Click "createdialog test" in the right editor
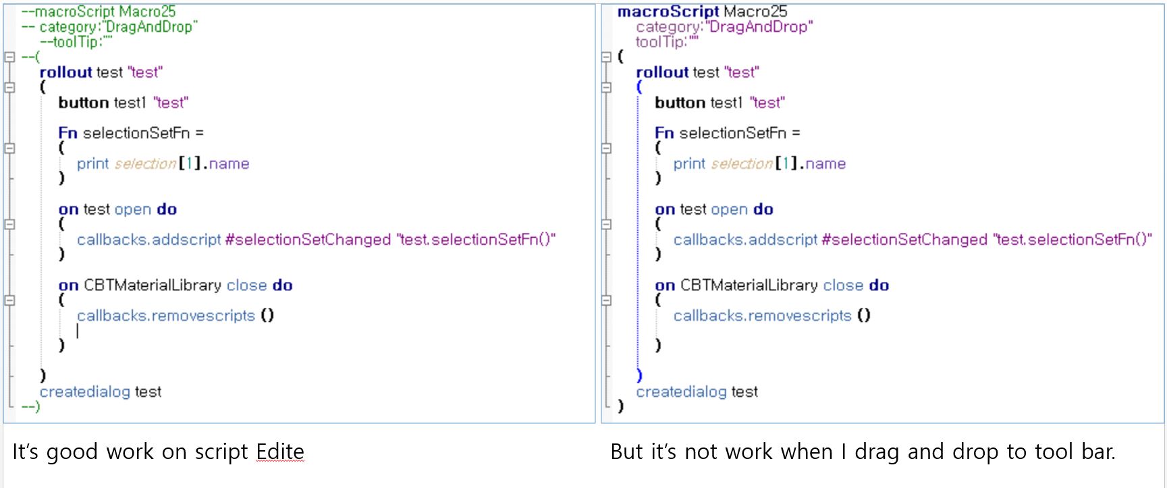Image resolution: width=1167 pixels, height=488 pixels. coord(697,391)
